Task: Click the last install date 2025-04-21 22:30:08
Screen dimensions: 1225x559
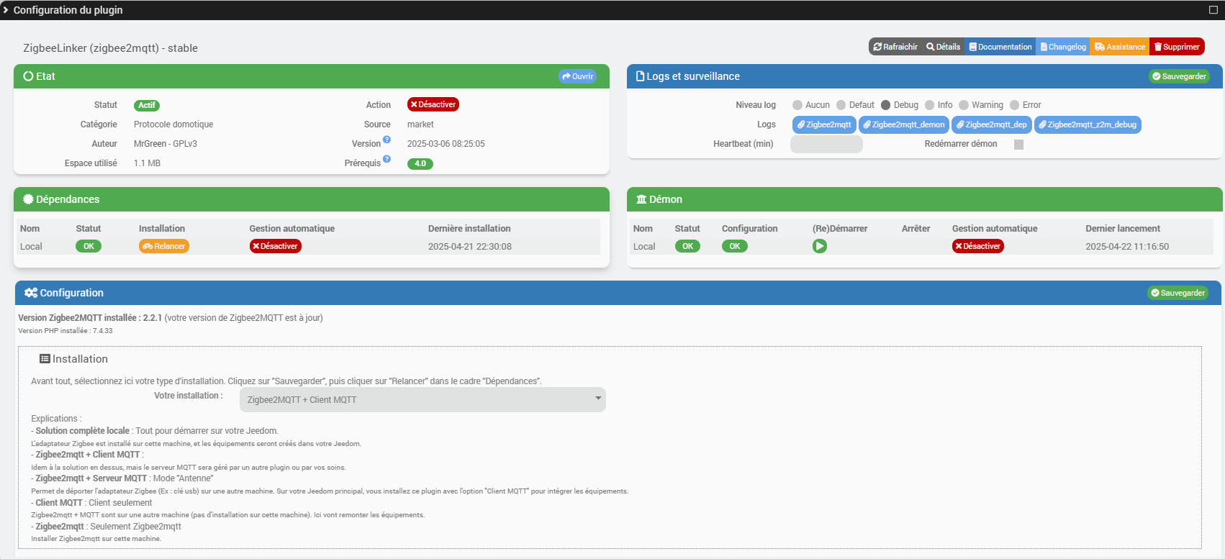Action: (470, 246)
